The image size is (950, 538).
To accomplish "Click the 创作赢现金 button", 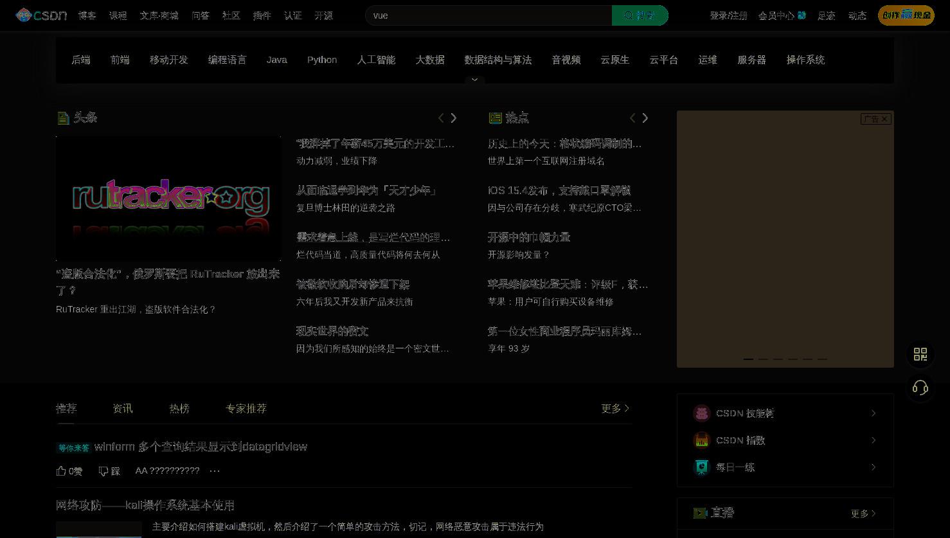I will point(906,15).
